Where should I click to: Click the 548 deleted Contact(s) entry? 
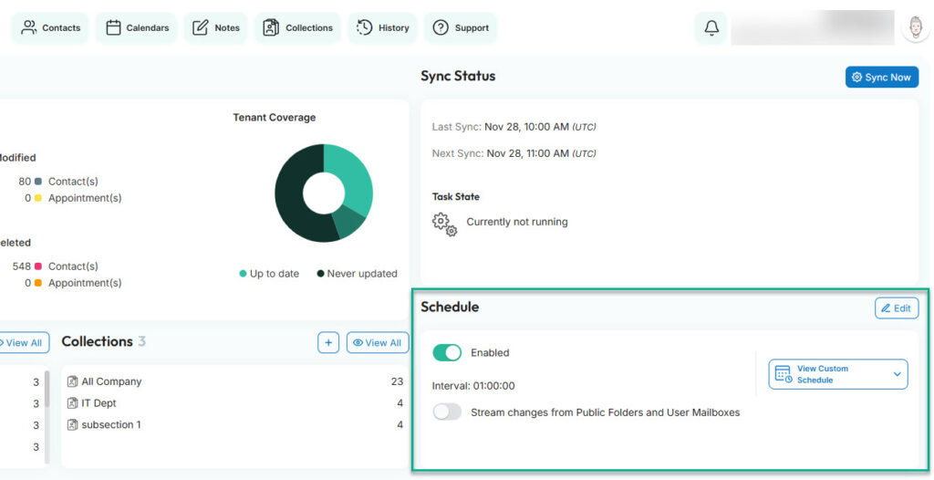pos(56,266)
